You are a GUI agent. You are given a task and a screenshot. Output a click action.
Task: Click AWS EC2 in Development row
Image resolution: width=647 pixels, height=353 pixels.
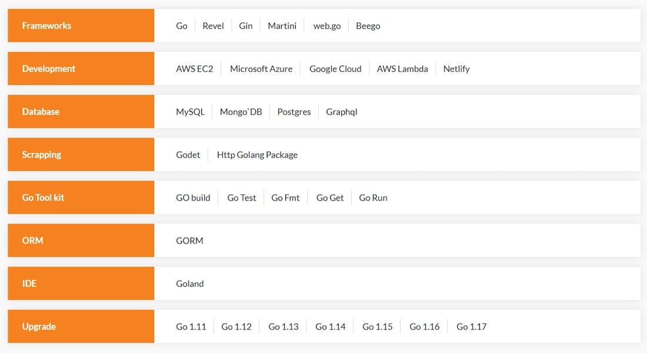(x=194, y=69)
